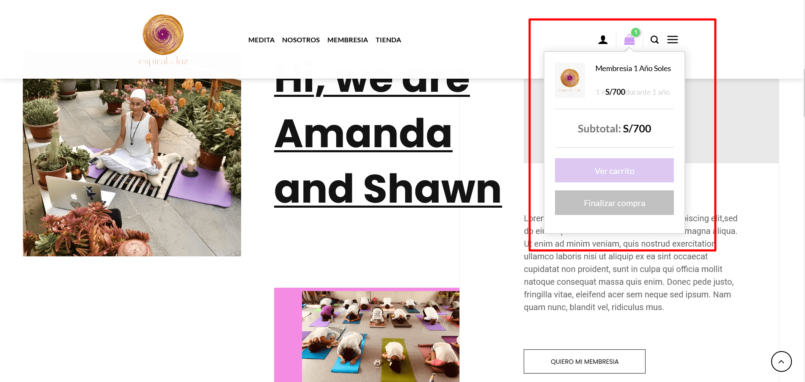
Task: Select the MEMBRESIA menu item
Action: coord(348,40)
